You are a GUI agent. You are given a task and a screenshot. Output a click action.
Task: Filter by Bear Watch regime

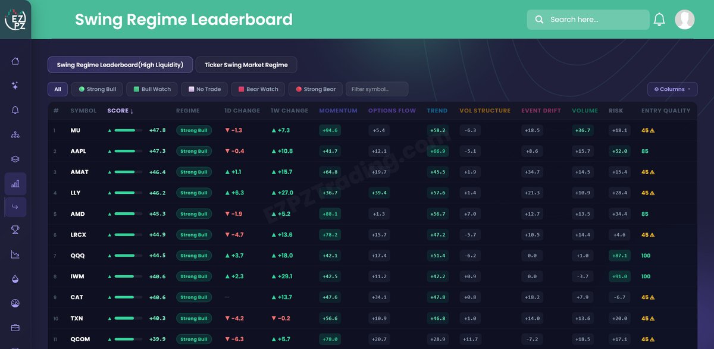(x=258, y=89)
